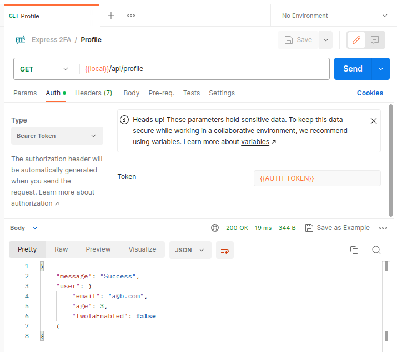397x352 pixels.
Task: Select the Auth tab
Action: click(56, 93)
